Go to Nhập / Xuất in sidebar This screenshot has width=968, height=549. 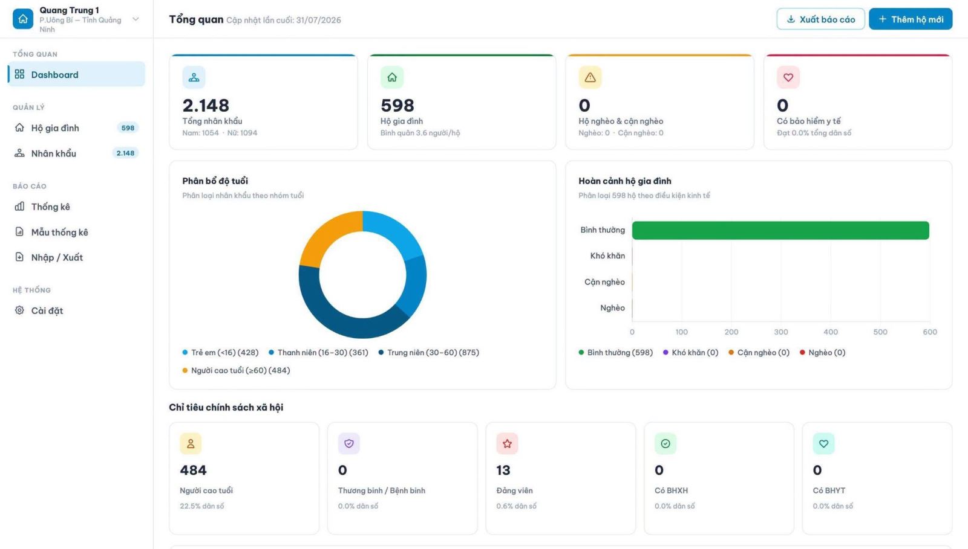click(x=76, y=257)
